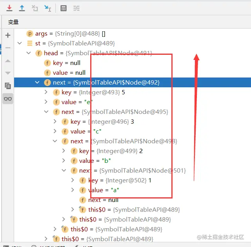
Task: Expand the value "a" entry
Action: click(x=73, y=190)
